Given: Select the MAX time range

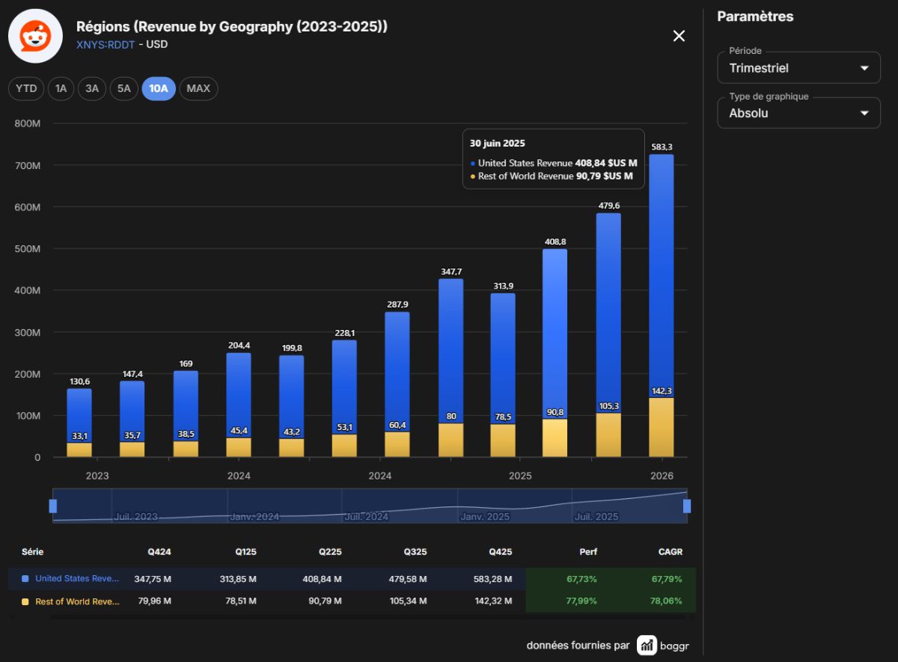Looking at the screenshot, I should click(198, 88).
